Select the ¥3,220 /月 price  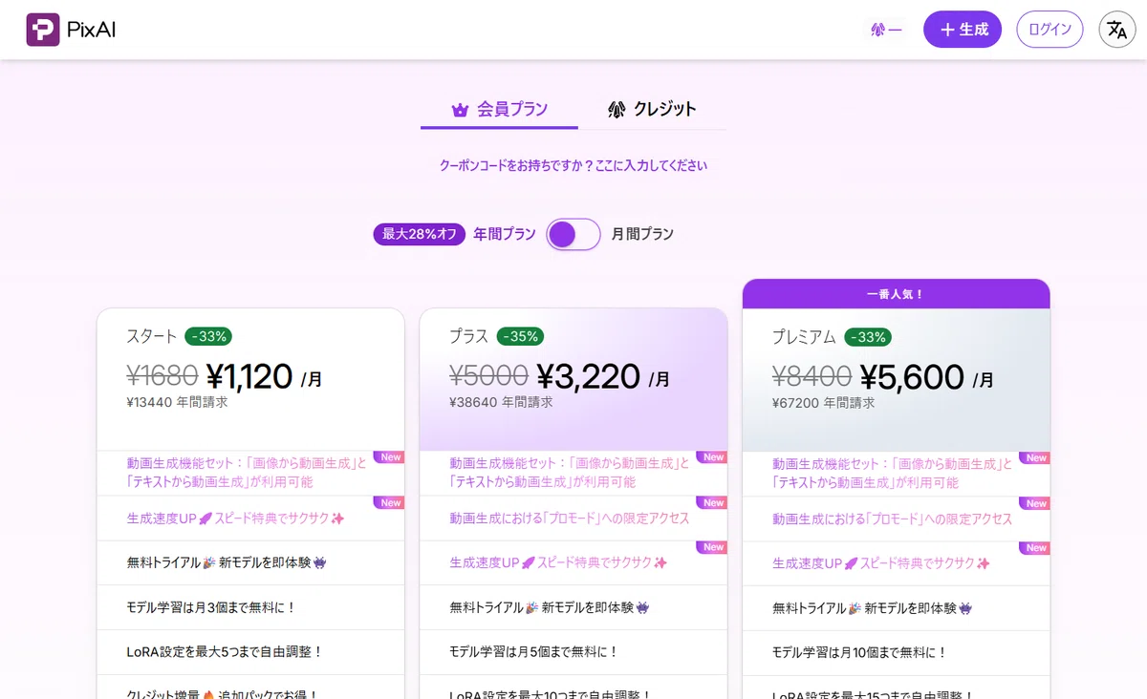(603, 376)
